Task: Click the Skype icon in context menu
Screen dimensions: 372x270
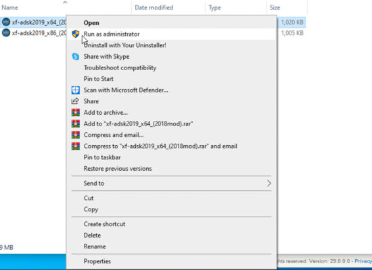Action: (76, 57)
